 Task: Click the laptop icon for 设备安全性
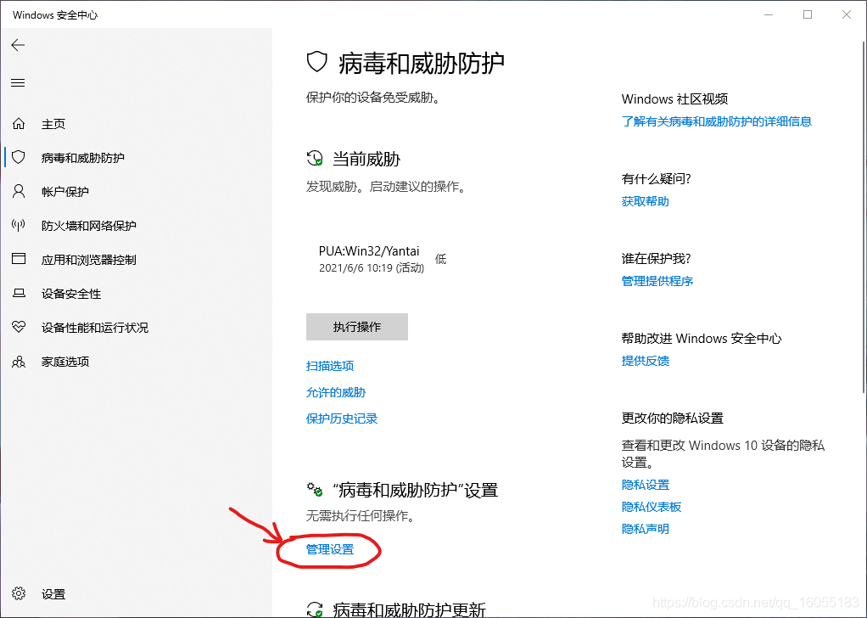click(19, 293)
